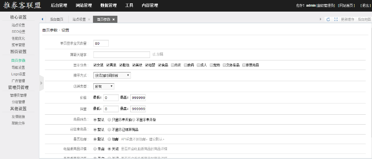Image resolution: width=372 pixels, height=159 pixels.
Task: Click the refresh page icon
Action: tap(328, 19)
